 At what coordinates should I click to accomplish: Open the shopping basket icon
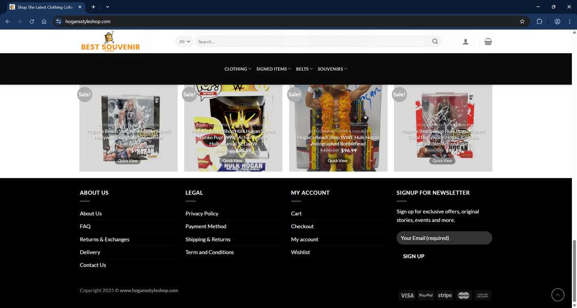click(488, 41)
